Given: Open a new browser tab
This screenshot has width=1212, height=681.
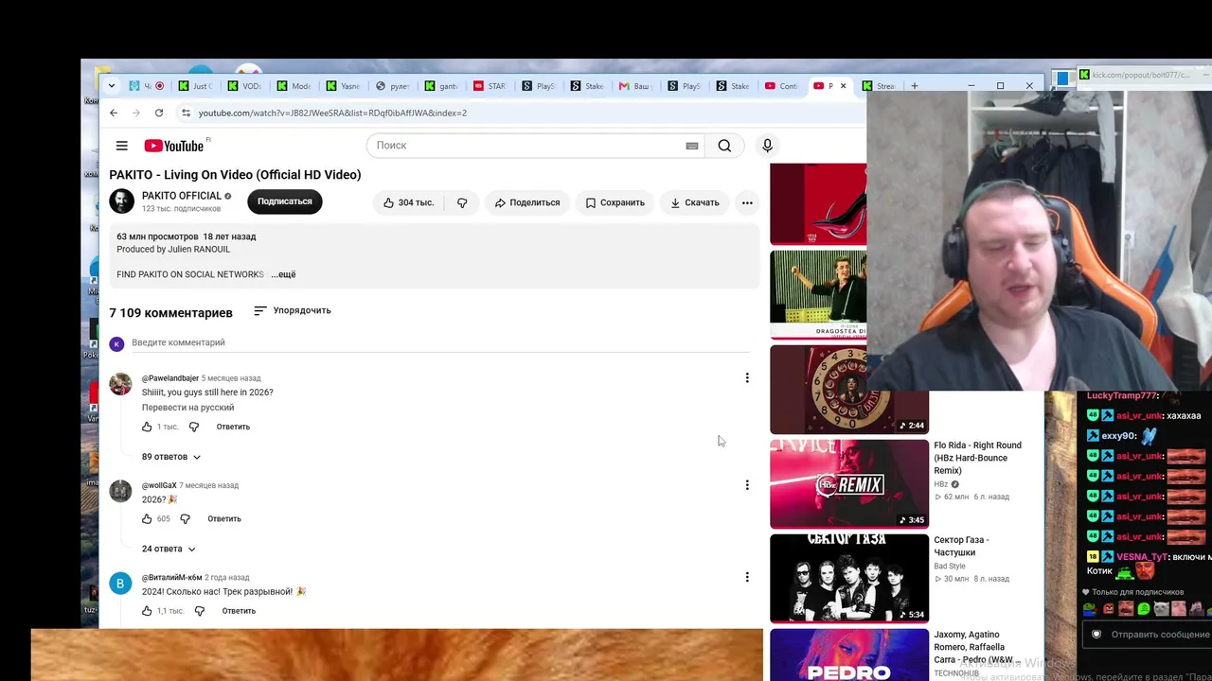Looking at the screenshot, I should click(x=915, y=86).
